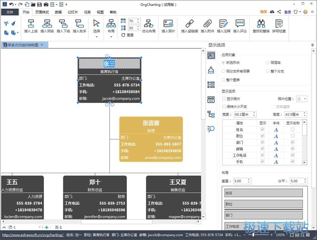The height and width of the screenshot is (240, 317).
Task: Open 查找和替换 (find and replace) binoculars icon
Action: 261,24
